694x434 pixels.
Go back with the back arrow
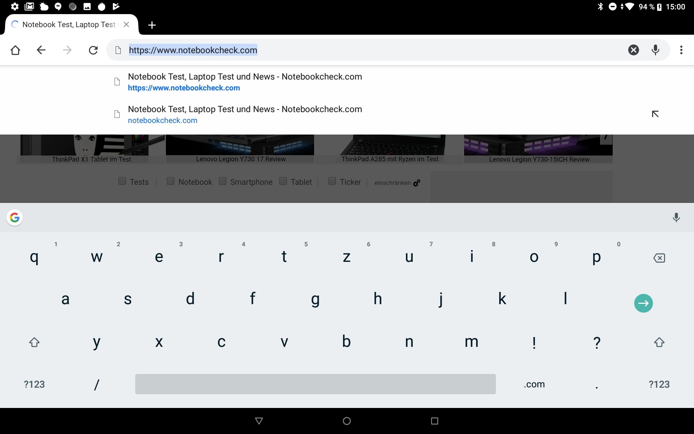coord(41,50)
